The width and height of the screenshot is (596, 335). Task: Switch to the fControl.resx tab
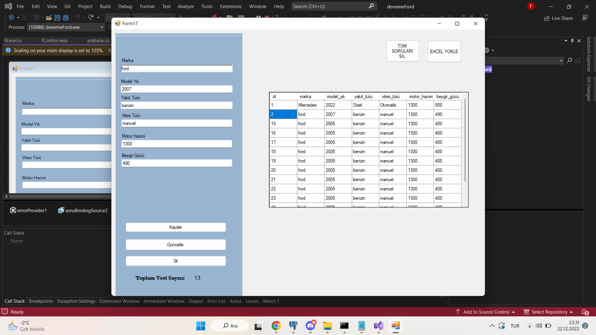(55, 41)
